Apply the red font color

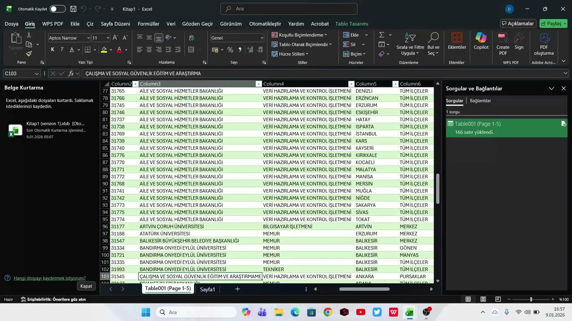(119, 49)
